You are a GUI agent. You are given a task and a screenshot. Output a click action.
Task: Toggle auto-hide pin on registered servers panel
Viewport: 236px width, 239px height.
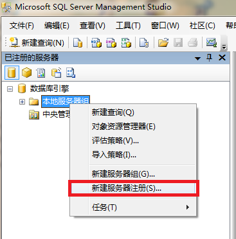tap(210, 58)
